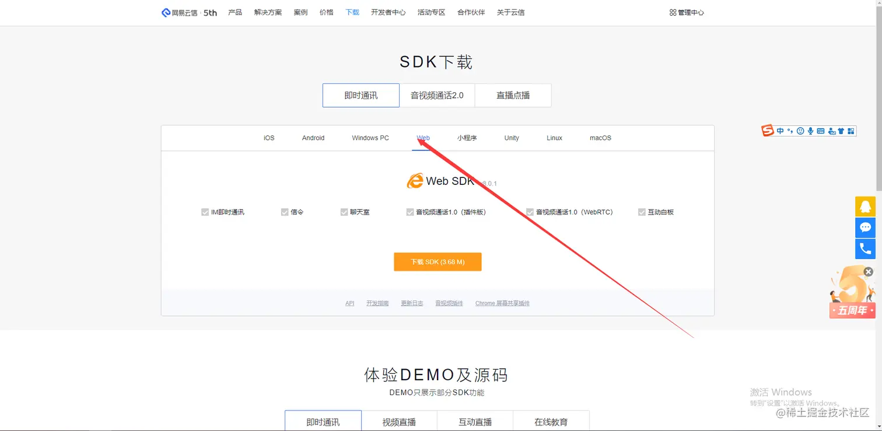Image resolution: width=882 pixels, height=431 pixels.
Task: Open the 更新日志 link
Action: click(x=412, y=303)
